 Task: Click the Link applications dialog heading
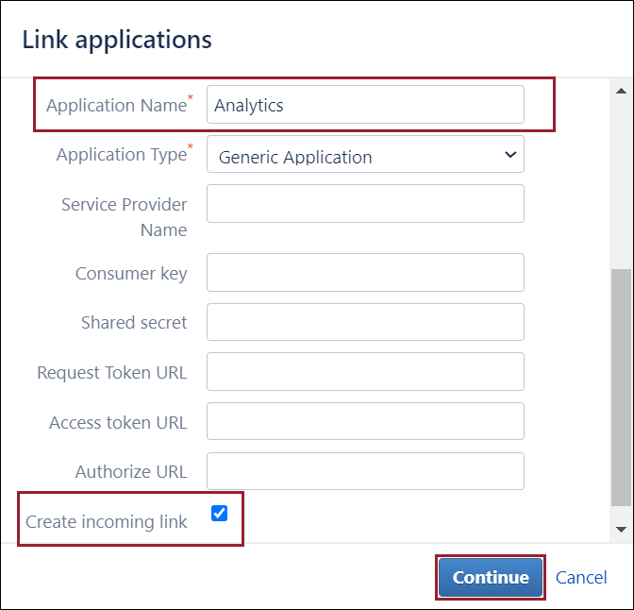[x=117, y=40]
